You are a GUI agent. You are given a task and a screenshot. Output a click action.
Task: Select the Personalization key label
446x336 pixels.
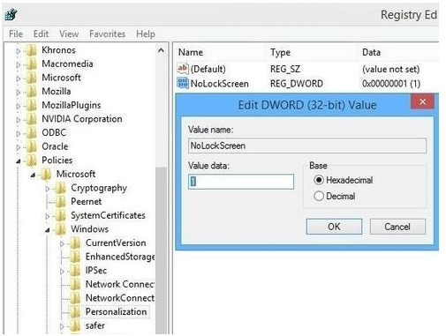tap(116, 311)
